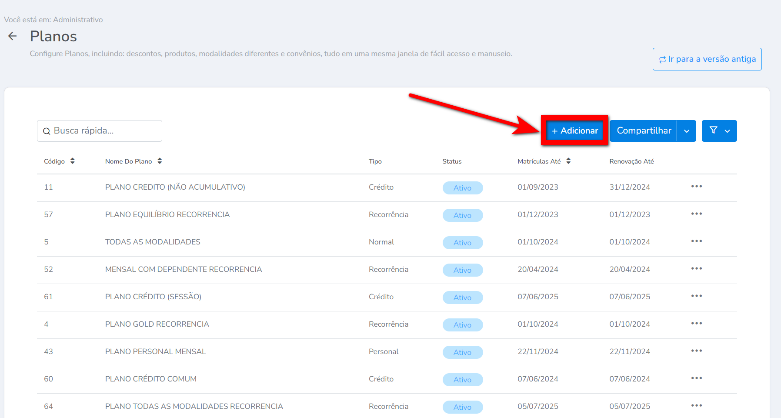Click the back arrow next to Planos
The image size is (781, 418).
coord(13,36)
